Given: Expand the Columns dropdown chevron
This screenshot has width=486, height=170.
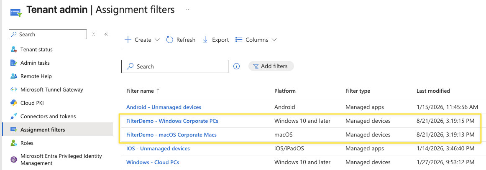Looking at the screenshot, I should (x=274, y=40).
